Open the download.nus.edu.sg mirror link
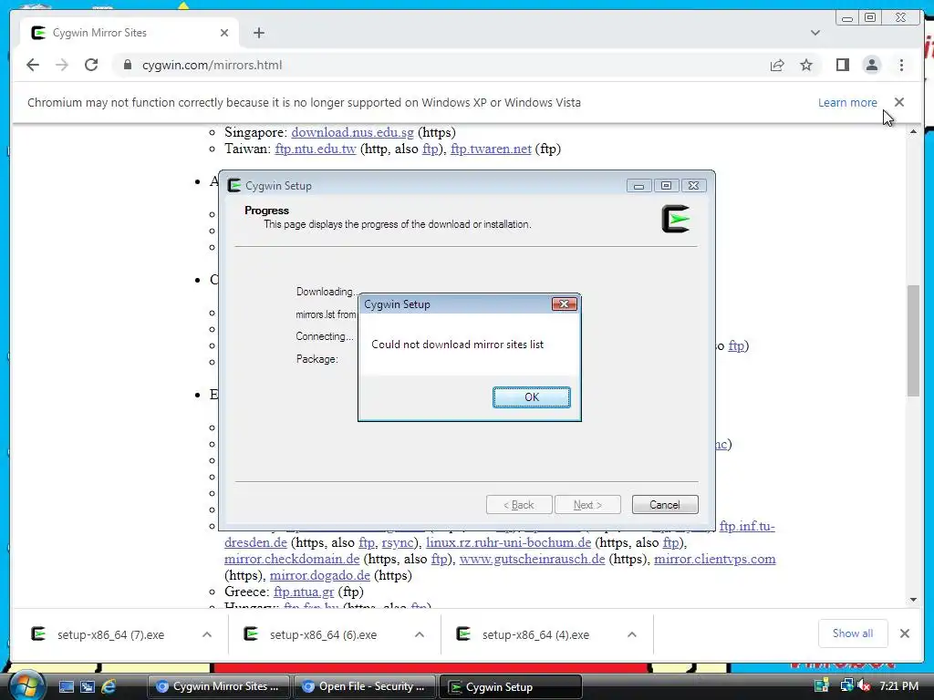934x700 pixels. coord(352,132)
